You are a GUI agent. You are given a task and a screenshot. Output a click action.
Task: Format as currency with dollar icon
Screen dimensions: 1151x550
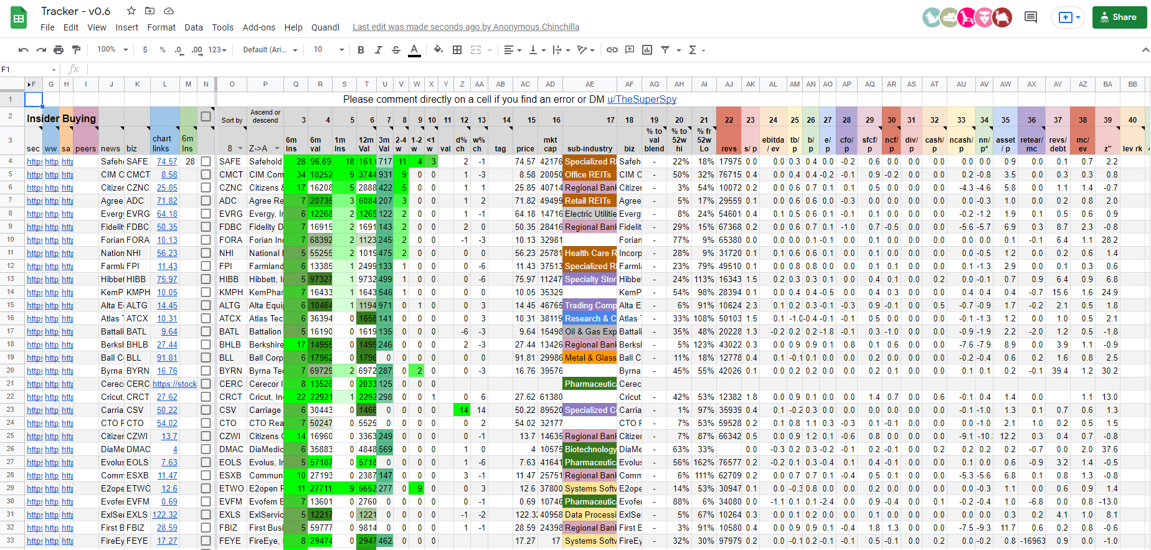tap(145, 50)
